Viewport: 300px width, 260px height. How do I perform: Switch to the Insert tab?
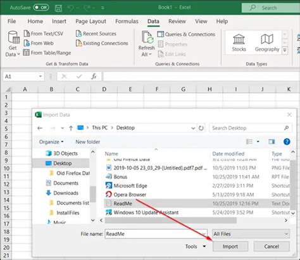coord(59,22)
